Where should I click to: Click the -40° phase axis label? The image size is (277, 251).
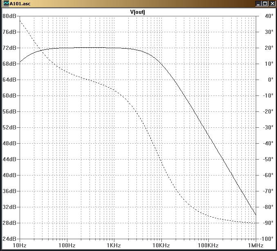(x=268, y=143)
